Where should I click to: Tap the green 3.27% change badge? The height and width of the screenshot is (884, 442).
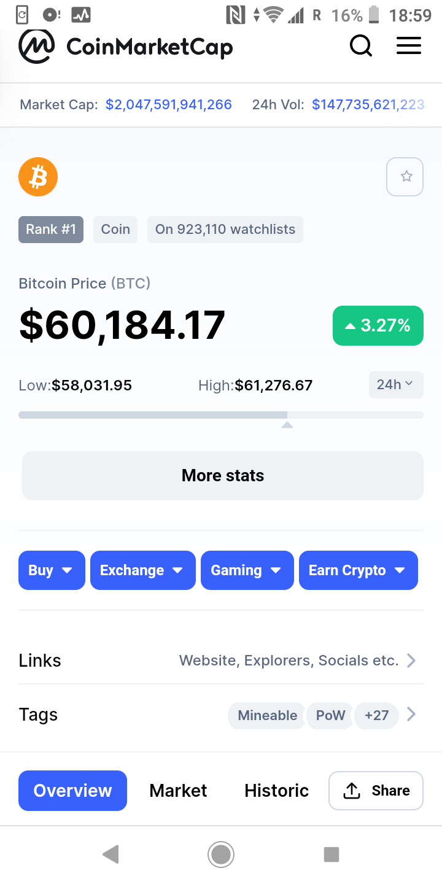click(x=378, y=325)
